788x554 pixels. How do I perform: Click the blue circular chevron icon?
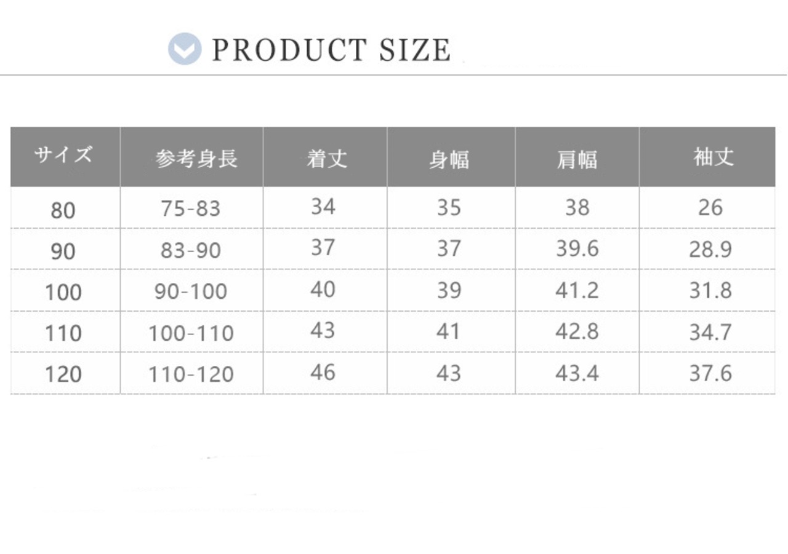point(185,49)
